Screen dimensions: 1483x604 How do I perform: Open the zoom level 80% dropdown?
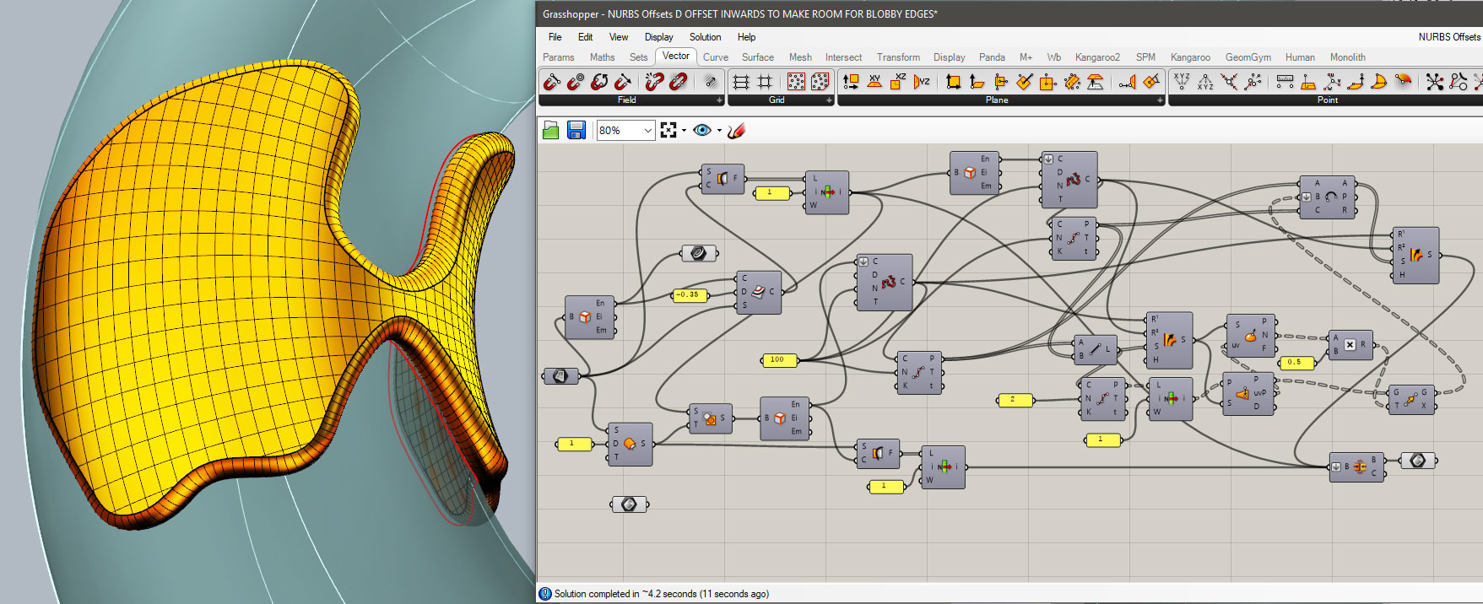tap(647, 130)
